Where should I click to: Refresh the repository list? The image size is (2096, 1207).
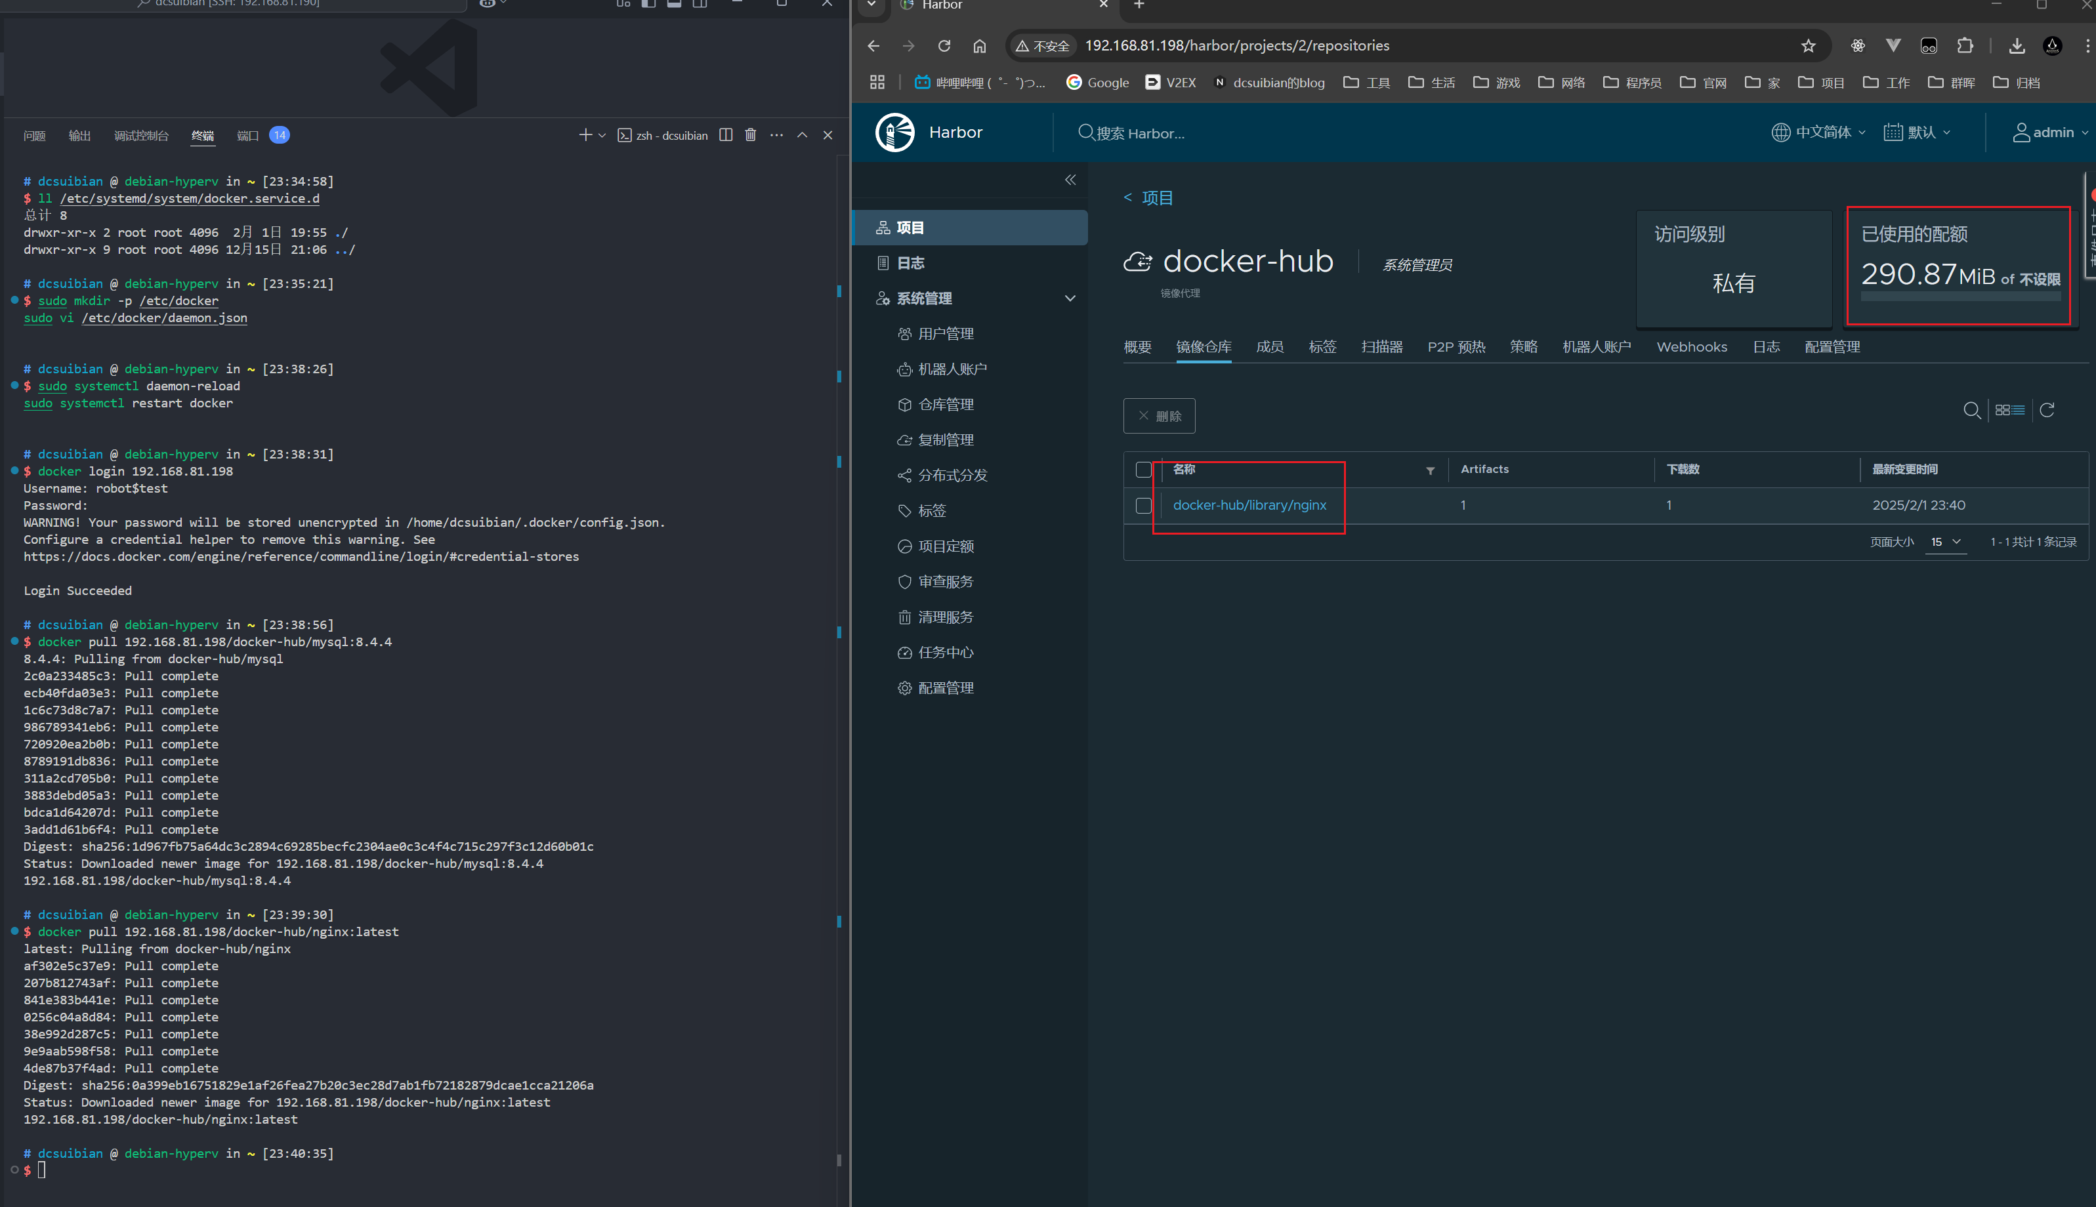tap(2047, 411)
